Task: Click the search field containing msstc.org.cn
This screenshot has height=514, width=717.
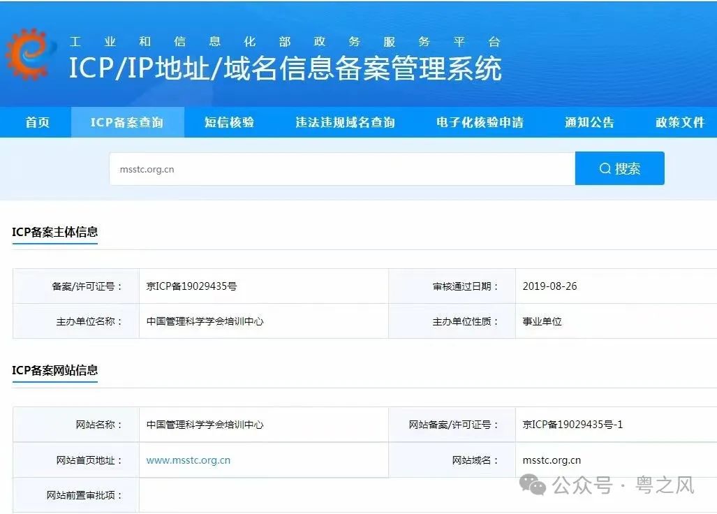Action: point(342,169)
